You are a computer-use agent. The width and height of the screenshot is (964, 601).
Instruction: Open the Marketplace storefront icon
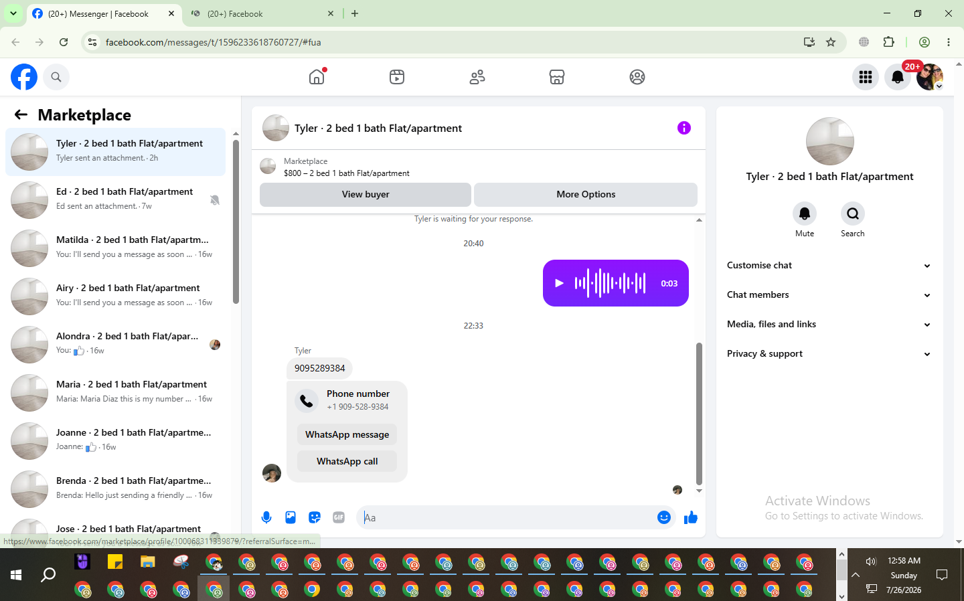(557, 77)
